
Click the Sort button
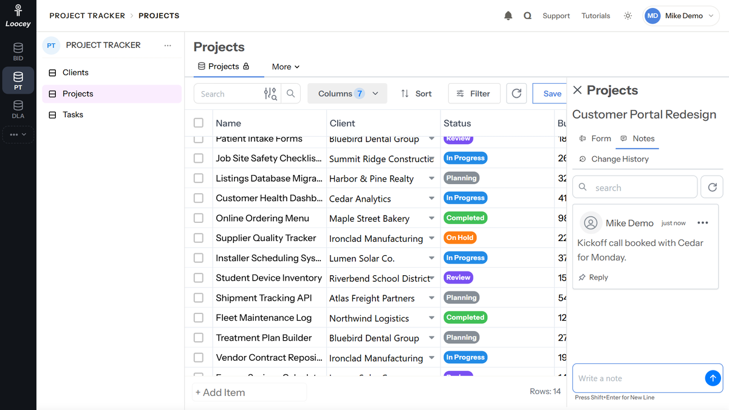pyautogui.click(x=416, y=94)
